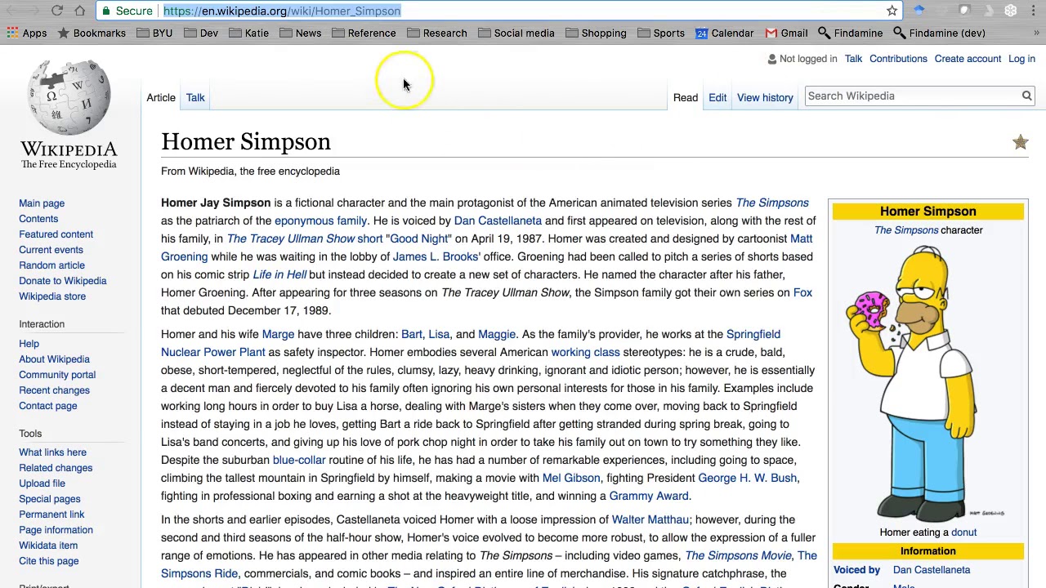This screenshot has width=1046, height=588.
Task: Follow the donut link in image caption
Action: [x=963, y=532]
